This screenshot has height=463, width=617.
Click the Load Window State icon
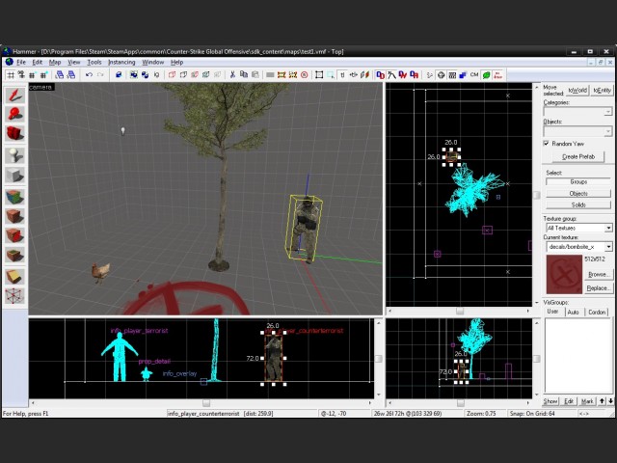(60, 75)
